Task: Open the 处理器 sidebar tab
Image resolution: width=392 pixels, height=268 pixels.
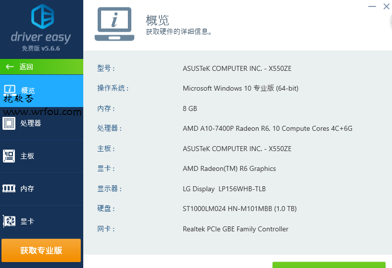Action: point(42,123)
